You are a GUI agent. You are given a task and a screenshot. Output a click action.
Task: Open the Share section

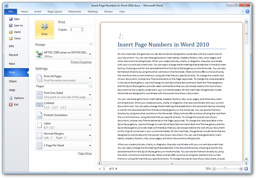click(x=16, y=81)
